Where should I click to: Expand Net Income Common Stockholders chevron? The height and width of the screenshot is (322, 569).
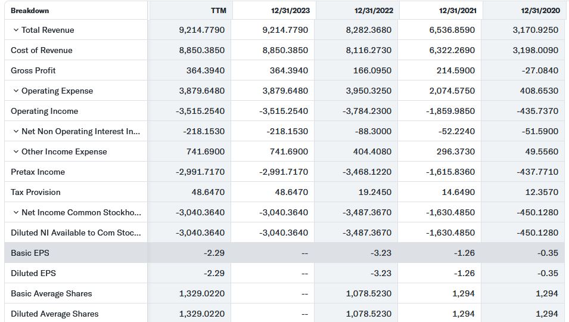pos(15,212)
